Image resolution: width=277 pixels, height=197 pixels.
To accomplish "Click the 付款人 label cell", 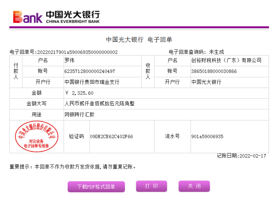I will click(16, 72).
